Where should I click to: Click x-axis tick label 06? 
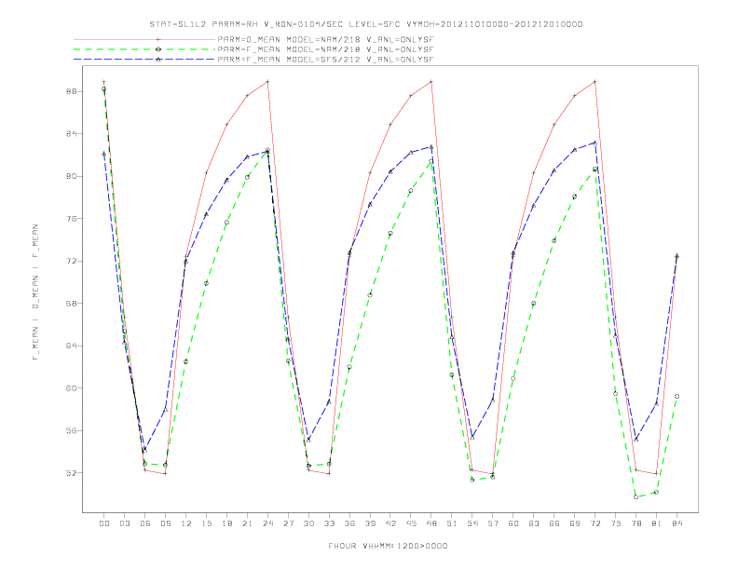[x=145, y=523]
